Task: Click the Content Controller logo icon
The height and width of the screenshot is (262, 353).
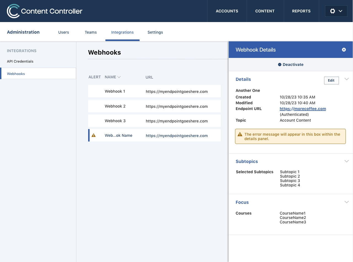Action: click(x=13, y=11)
